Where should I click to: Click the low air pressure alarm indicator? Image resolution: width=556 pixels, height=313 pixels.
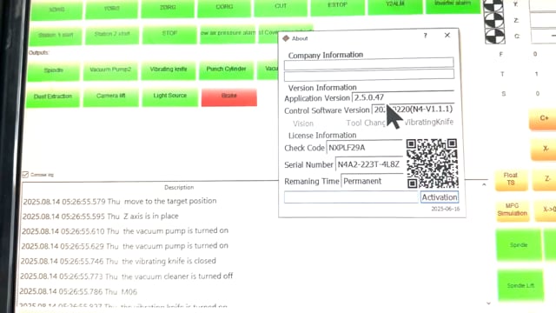pyautogui.click(x=228, y=34)
